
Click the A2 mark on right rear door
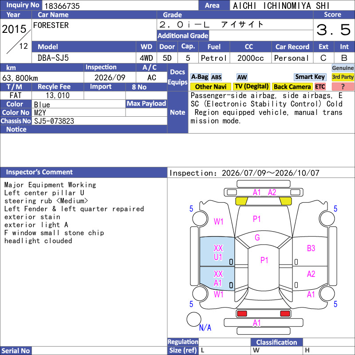click(x=311, y=274)
